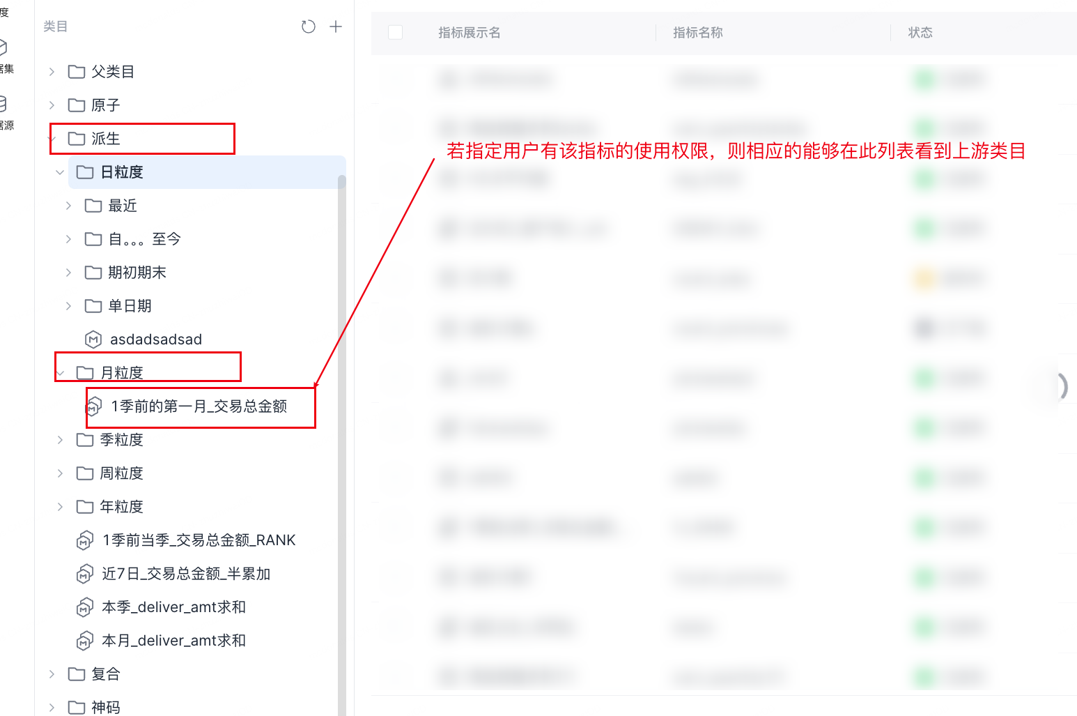The width and height of the screenshot is (1077, 716).
Task: Select the 期初期末 folder
Action: (137, 273)
